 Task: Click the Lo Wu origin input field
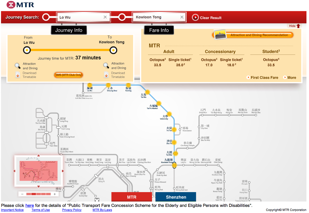(83, 17)
